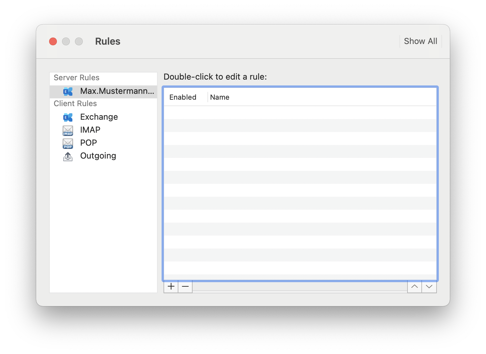486x354 pixels.
Task: Click the up arrow to reorder rules
Action: pos(415,286)
